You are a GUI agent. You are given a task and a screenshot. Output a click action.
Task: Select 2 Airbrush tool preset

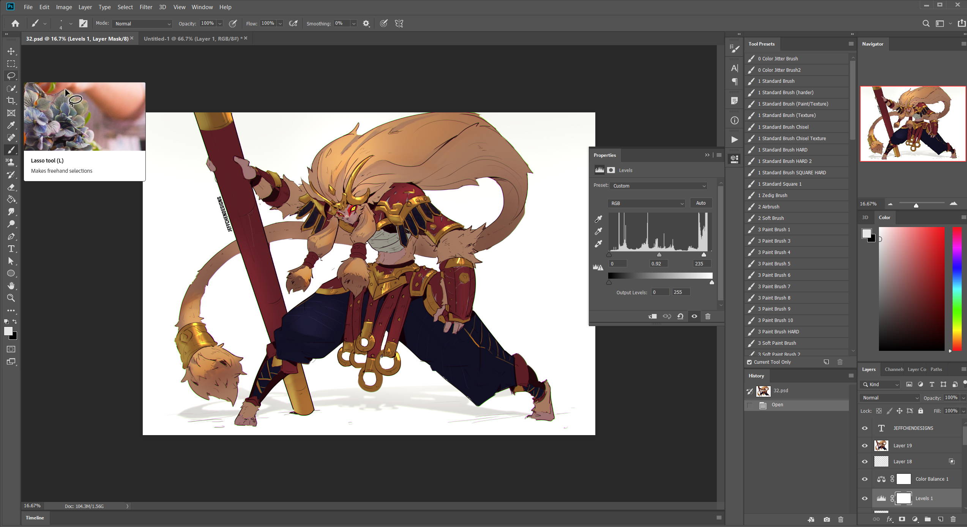[796, 207]
